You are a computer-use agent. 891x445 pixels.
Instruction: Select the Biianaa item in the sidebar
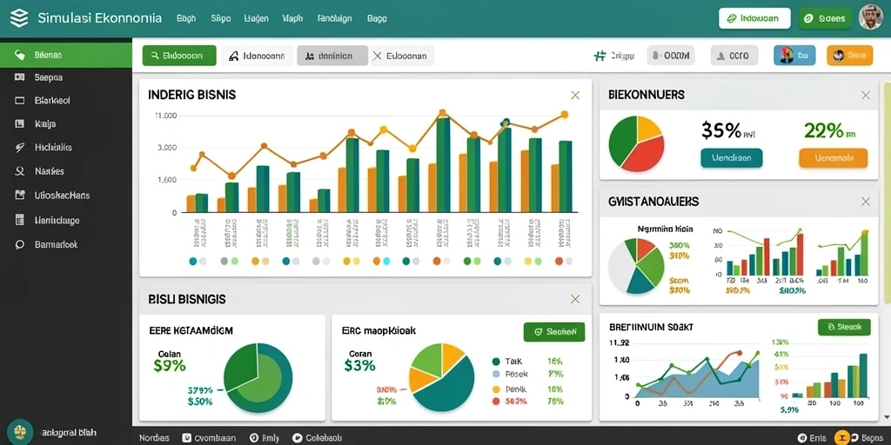(x=66, y=55)
